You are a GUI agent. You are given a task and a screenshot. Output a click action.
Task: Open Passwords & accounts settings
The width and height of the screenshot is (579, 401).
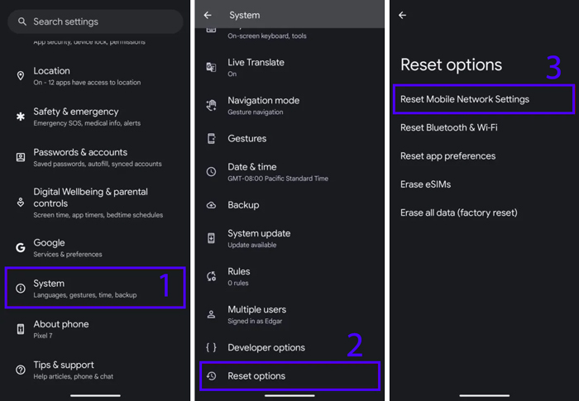(95, 157)
